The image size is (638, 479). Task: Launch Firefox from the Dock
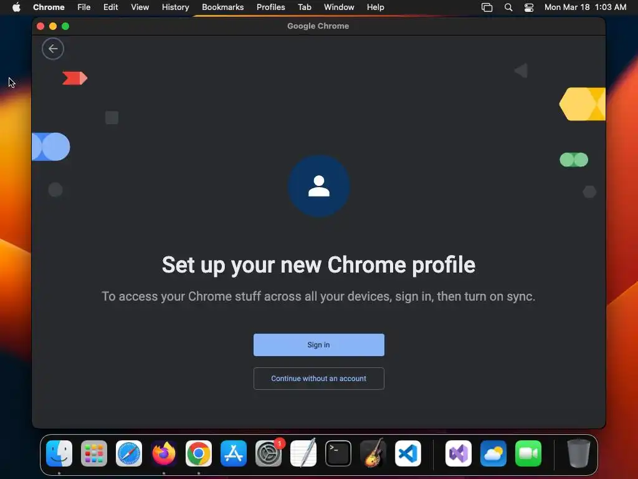(164, 453)
